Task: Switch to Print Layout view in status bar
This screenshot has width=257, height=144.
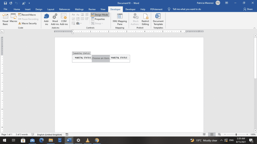Action: click(x=212, y=134)
